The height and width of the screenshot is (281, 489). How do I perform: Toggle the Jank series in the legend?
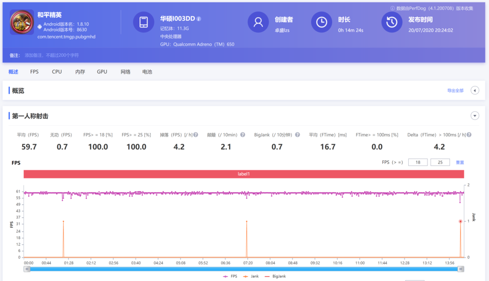pos(251,276)
